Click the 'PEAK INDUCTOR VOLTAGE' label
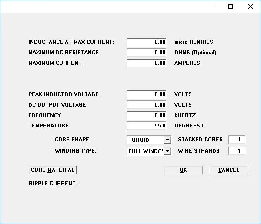Screen dimensions: 261x224 64,94
